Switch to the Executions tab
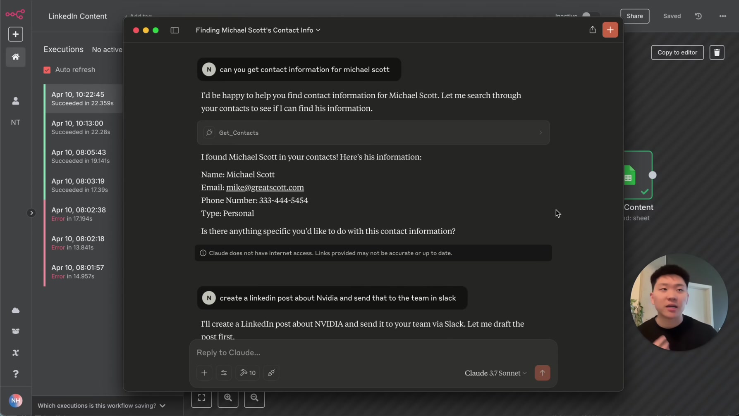The width and height of the screenshot is (739, 416). [x=63, y=49]
